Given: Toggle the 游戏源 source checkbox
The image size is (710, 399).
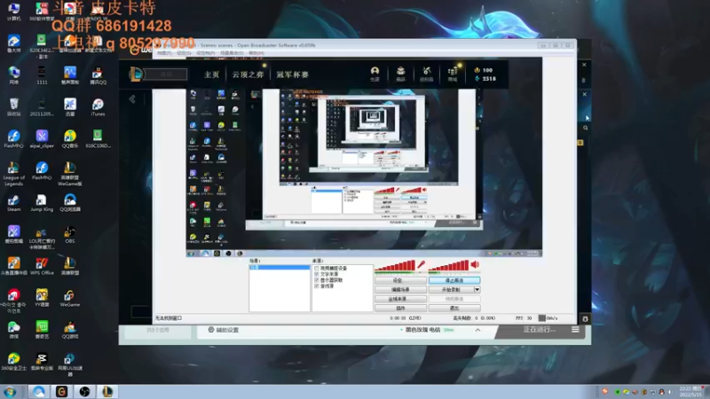Looking at the screenshot, I should pyautogui.click(x=317, y=286).
